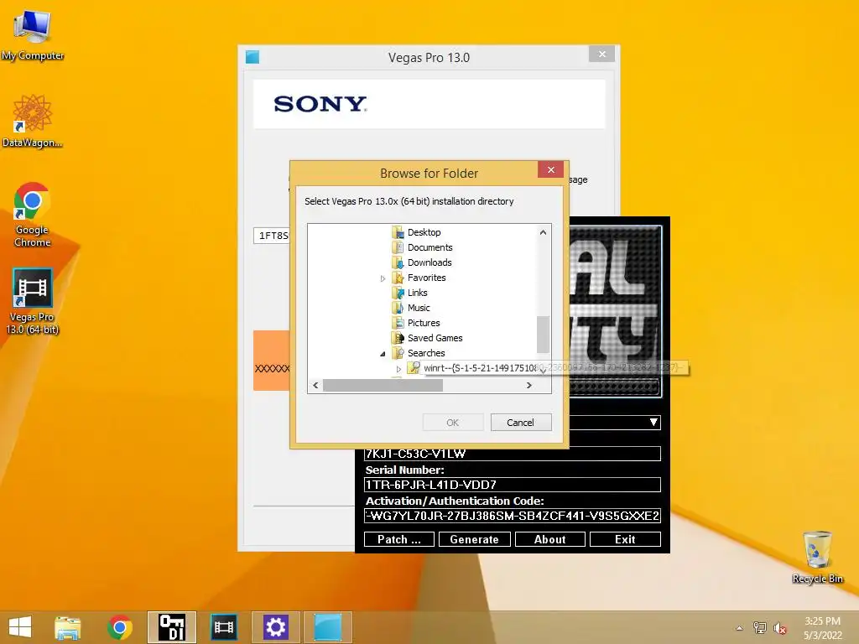Close the Browse for Folder dialog
Viewport: 859px width, 644px height.
tap(550, 169)
